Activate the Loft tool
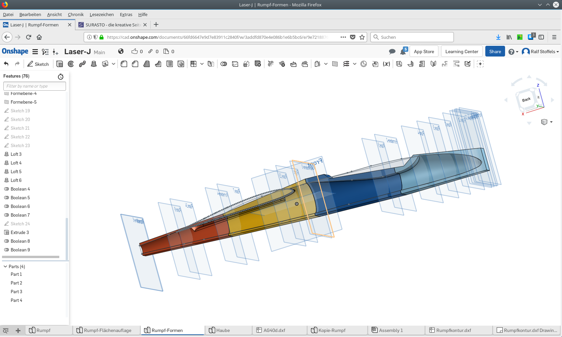 94,64
